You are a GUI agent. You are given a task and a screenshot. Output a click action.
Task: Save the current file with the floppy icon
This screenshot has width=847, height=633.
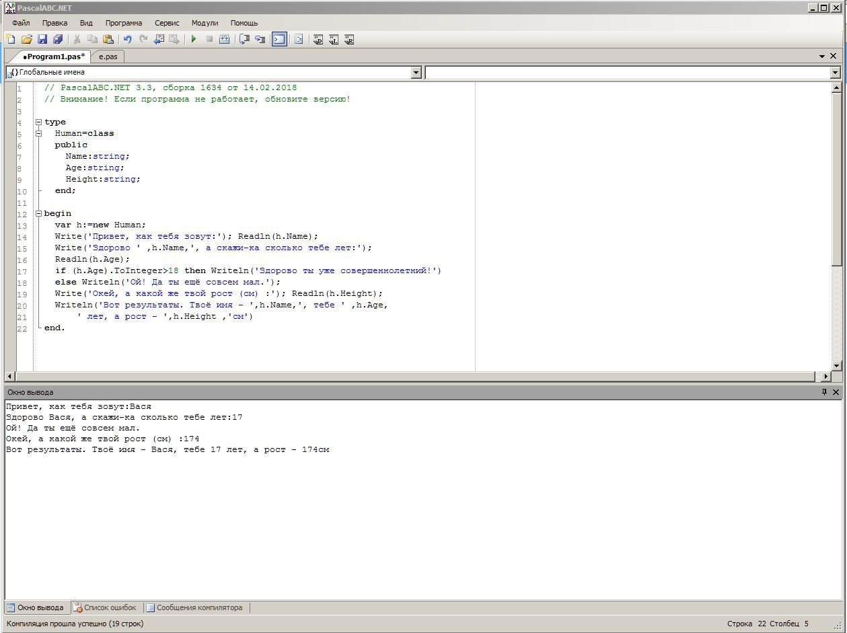[x=42, y=40]
